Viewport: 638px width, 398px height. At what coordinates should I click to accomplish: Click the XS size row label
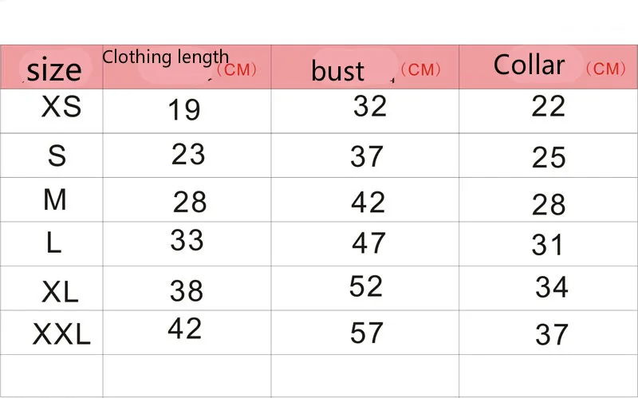click(61, 107)
